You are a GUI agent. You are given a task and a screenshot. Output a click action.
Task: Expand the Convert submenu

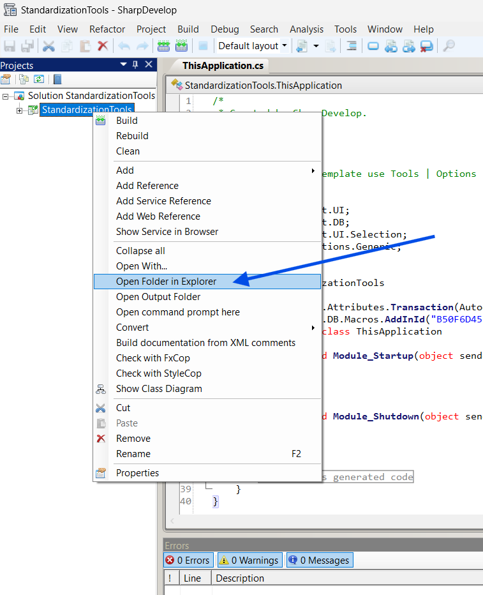(313, 328)
